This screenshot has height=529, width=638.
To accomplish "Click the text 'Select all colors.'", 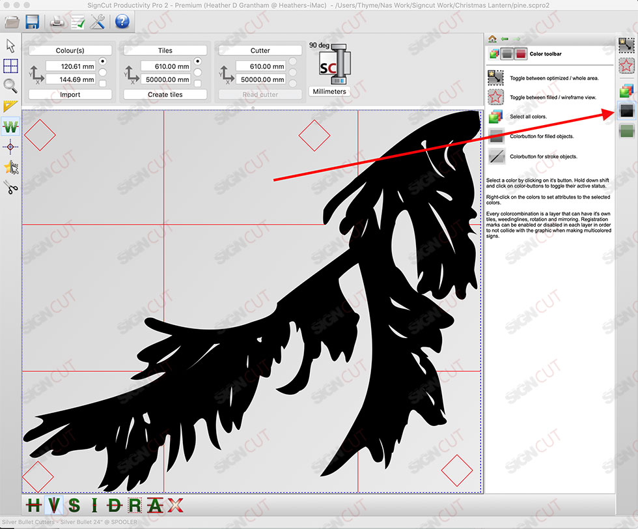I will click(x=528, y=117).
